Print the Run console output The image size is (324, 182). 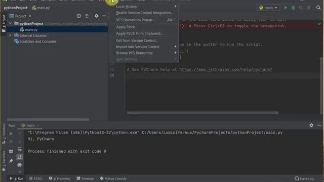point(20,165)
